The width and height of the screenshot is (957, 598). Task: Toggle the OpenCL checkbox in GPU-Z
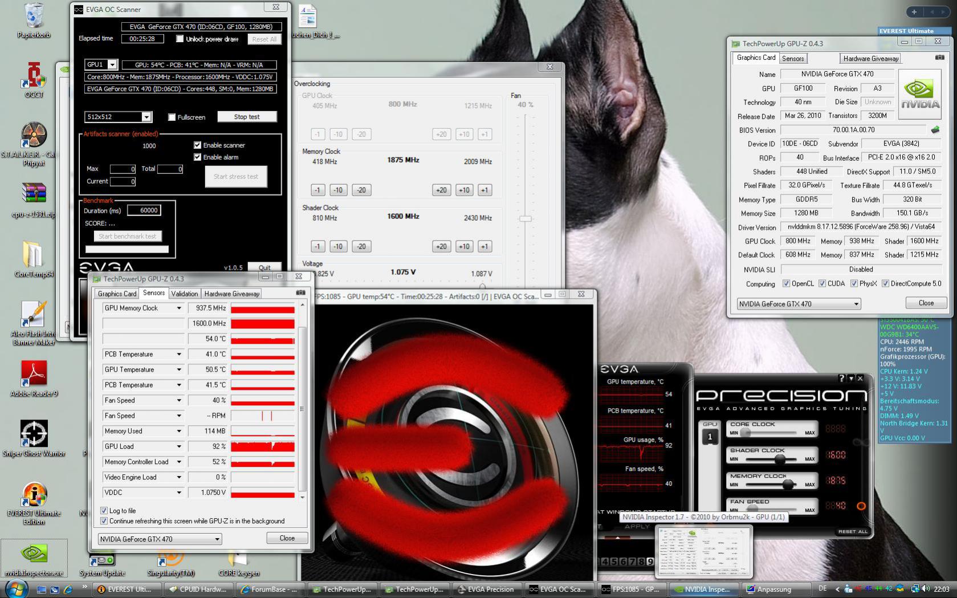tap(786, 283)
